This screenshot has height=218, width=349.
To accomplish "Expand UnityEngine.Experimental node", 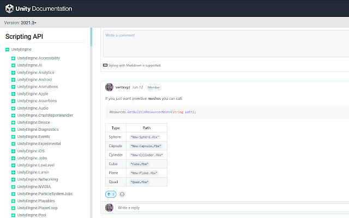I will click(13, 144).
